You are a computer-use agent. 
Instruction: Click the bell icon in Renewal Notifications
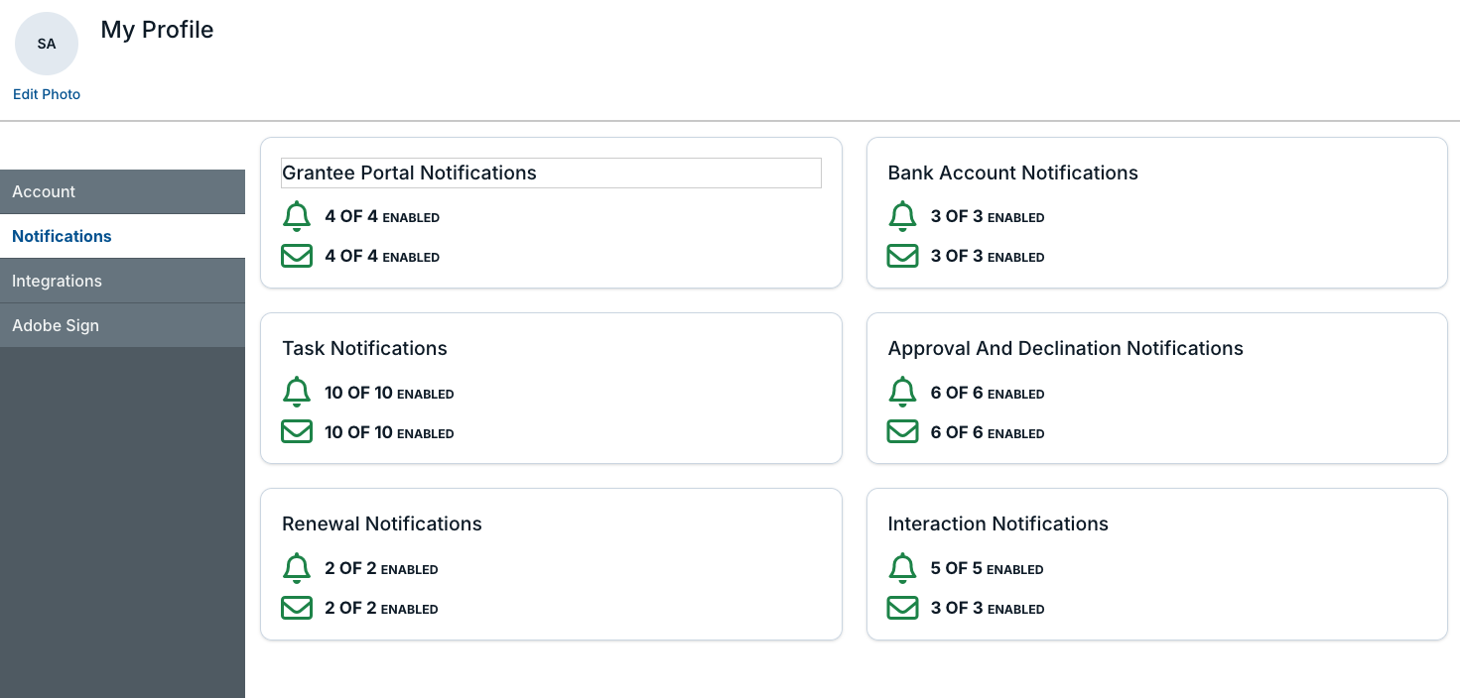click(297, 568)
